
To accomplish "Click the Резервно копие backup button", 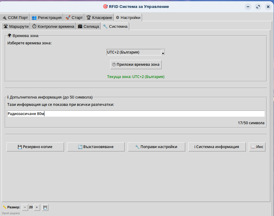I will (x=35, y=147).
